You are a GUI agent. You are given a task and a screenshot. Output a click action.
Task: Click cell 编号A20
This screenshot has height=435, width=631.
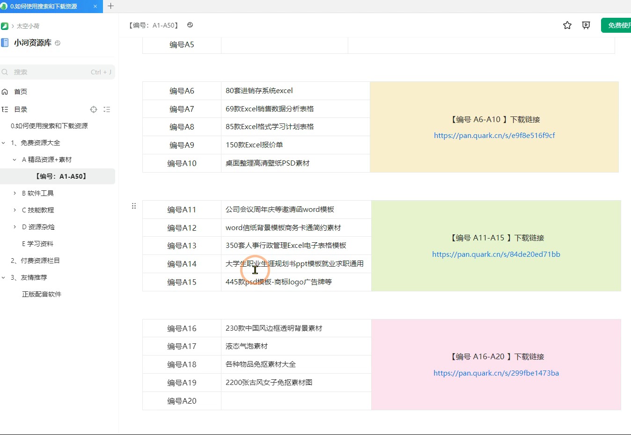click(182, 401)
